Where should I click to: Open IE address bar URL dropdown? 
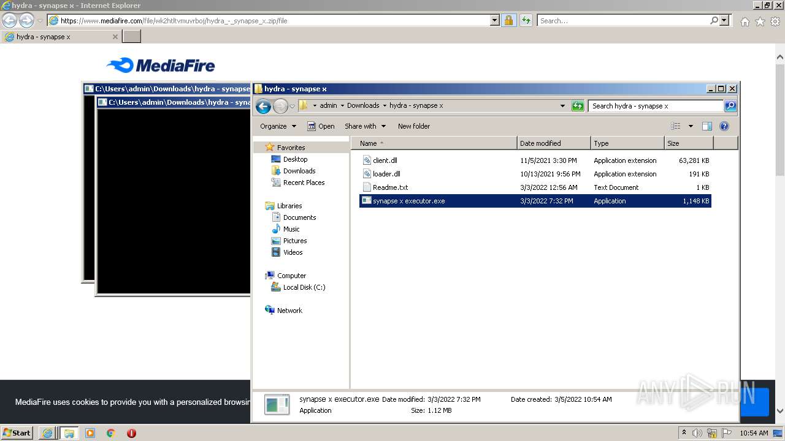(x=495, y=20)
